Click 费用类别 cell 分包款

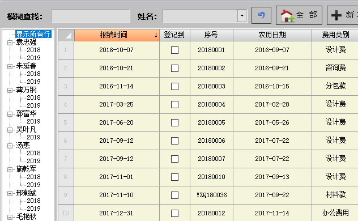click(335, 86)
